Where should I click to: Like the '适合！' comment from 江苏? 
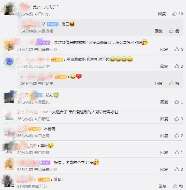[x=178, y=186]
